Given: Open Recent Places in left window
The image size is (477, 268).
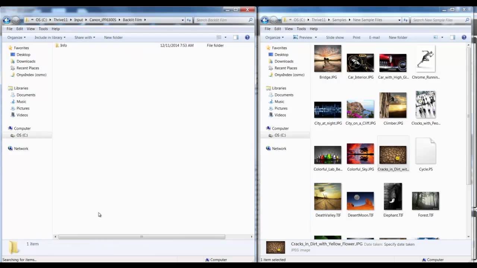Looking at the screenshot, I should click(28, 68).
